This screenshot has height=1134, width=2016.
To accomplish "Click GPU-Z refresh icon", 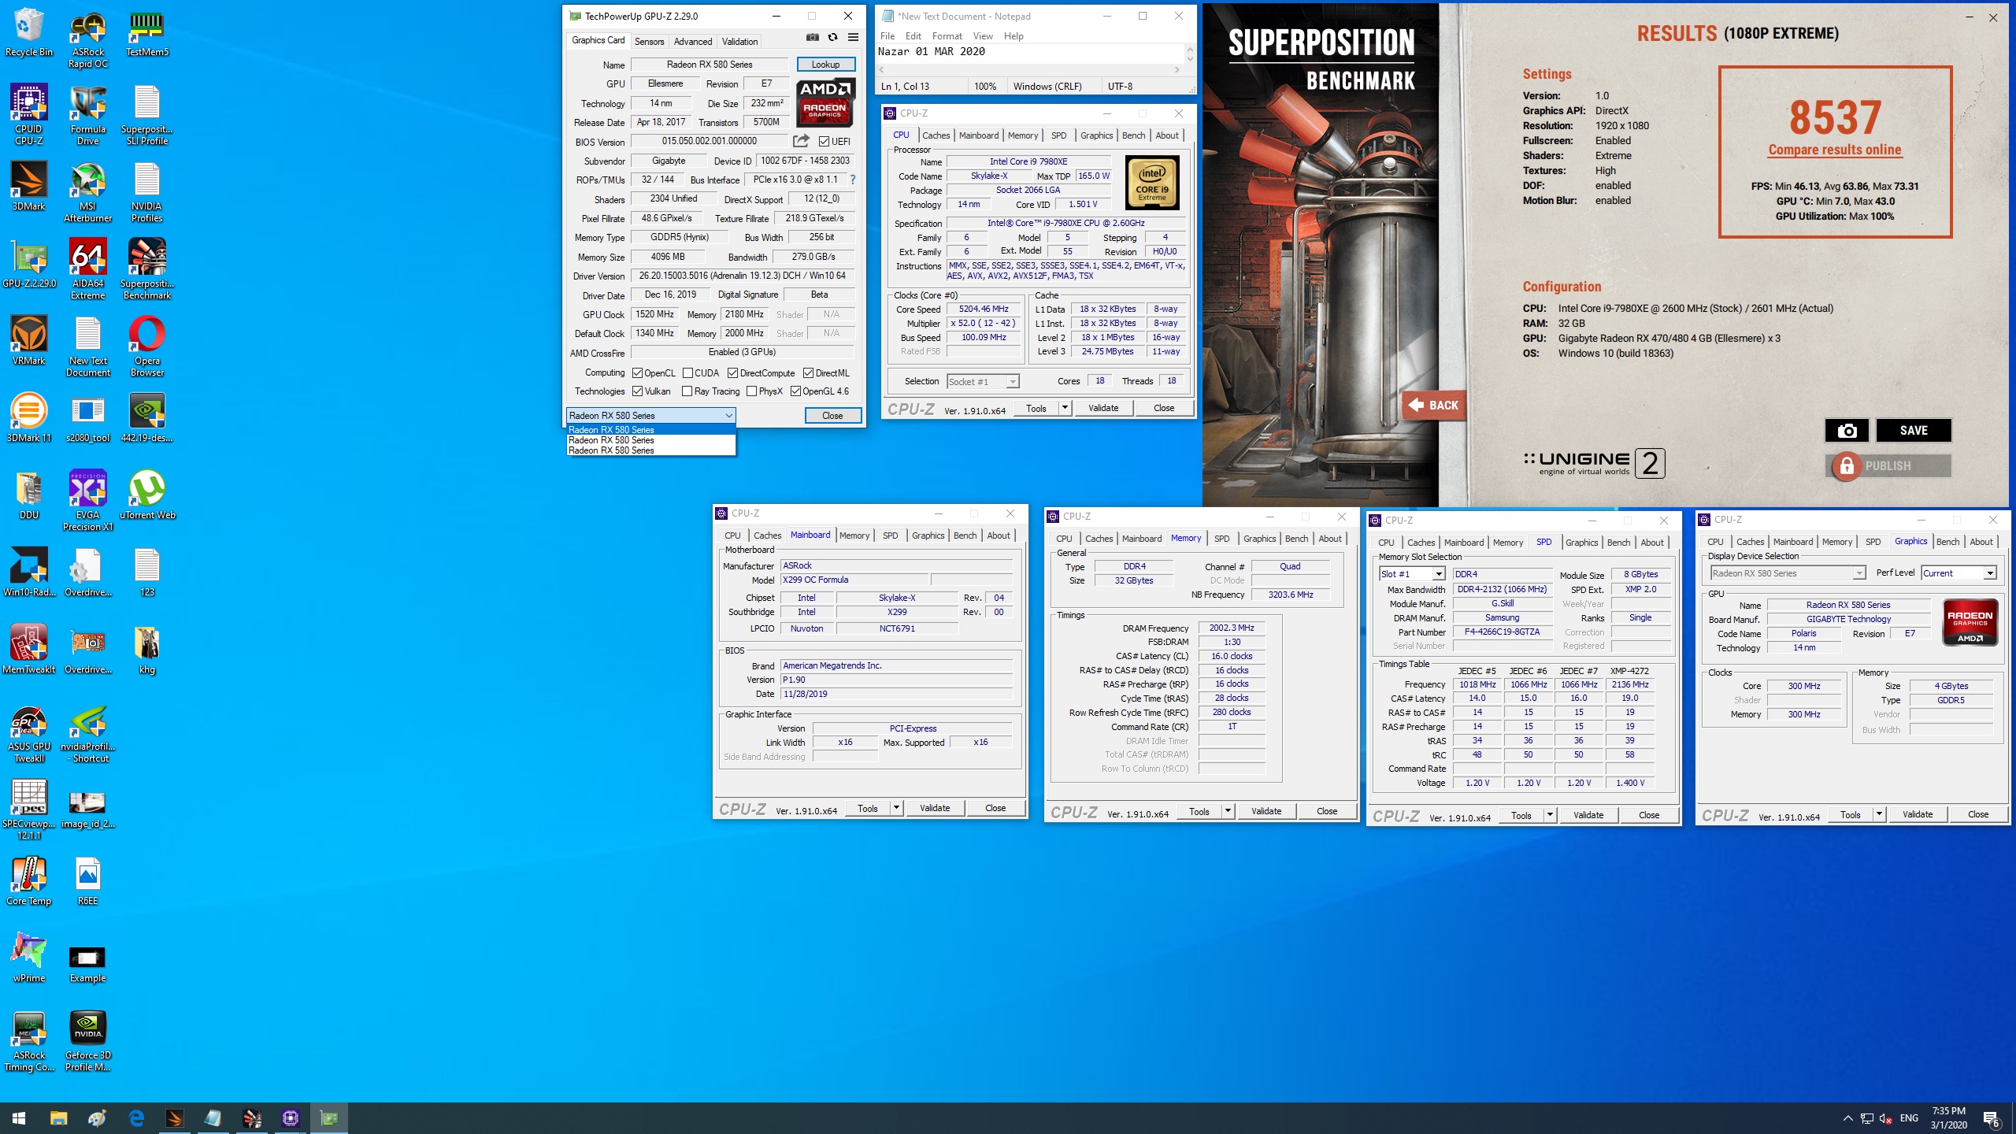I will tap(832, 37).
